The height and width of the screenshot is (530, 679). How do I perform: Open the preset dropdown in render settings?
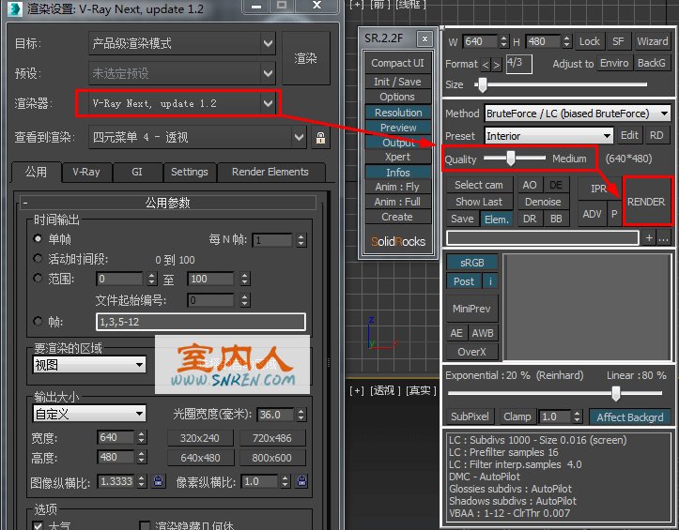(182, 73)
